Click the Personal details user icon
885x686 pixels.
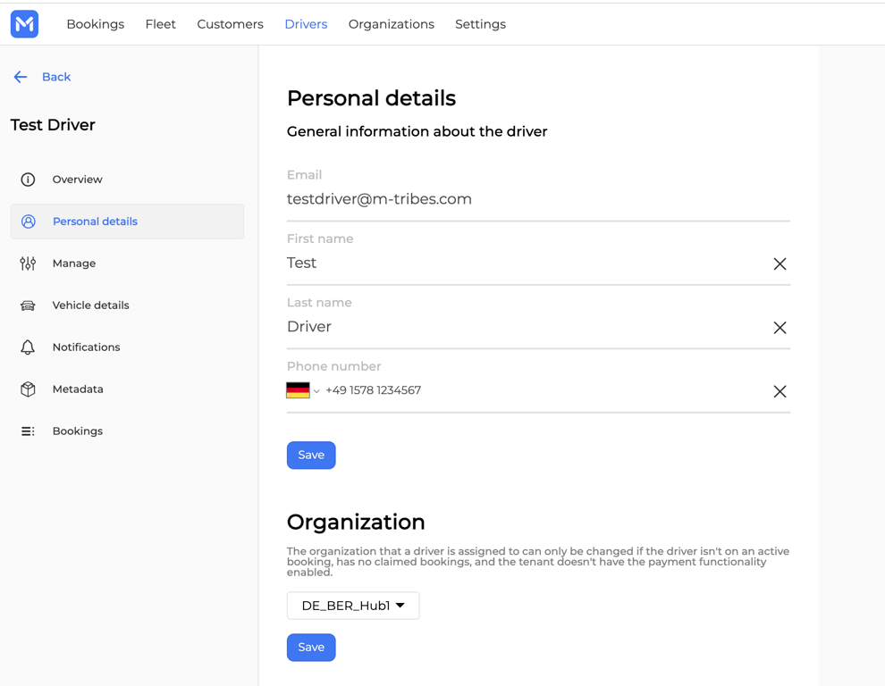[29, 222]
